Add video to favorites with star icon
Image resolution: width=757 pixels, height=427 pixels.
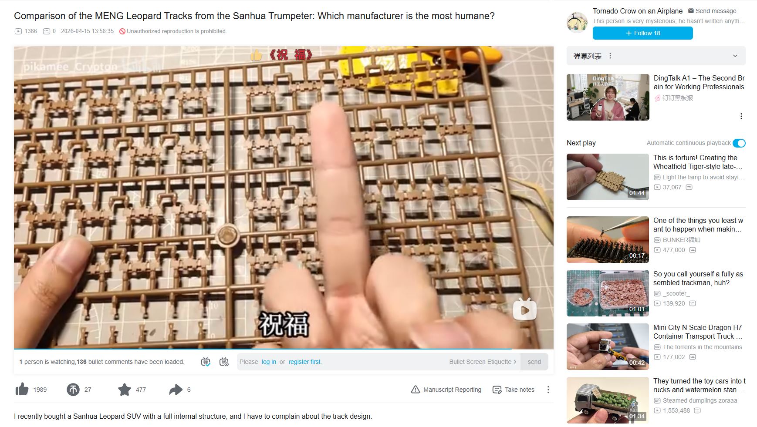coord(125,389)
